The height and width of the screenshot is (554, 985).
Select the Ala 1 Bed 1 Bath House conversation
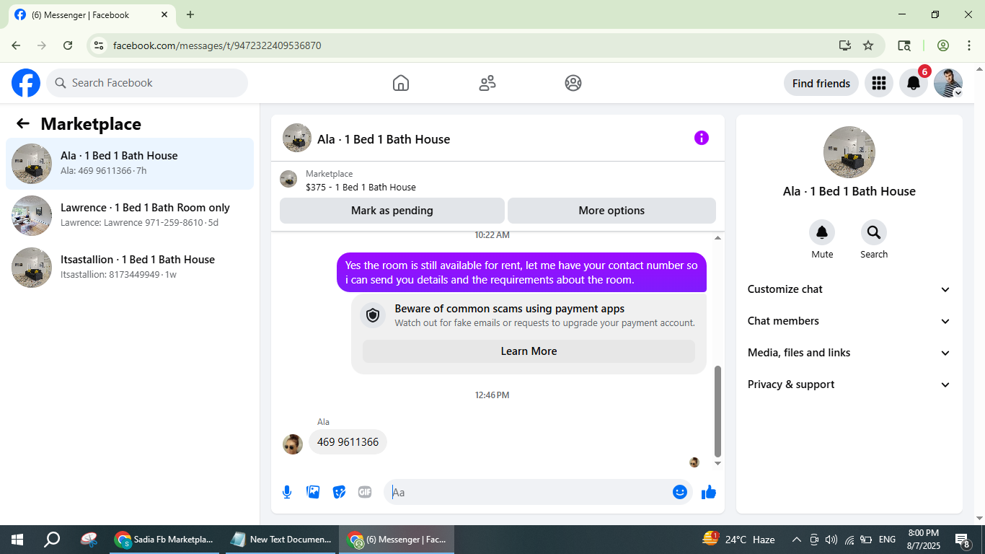click(130, 164)
